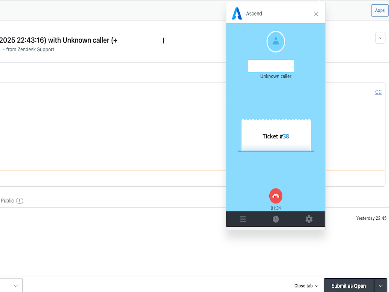
Task: Click the Yesterday 22:45 timestamp
Action: 371,218
